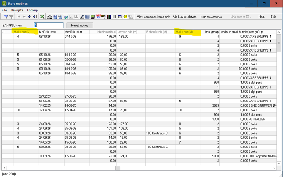283x177 pixels.
Task: Click View campaign items only
Action: (153, 17)
